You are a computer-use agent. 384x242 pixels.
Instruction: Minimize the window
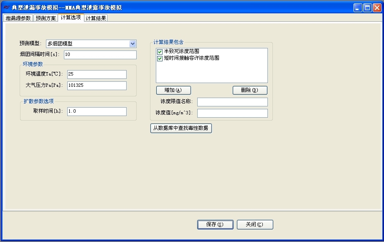point(358,8)
